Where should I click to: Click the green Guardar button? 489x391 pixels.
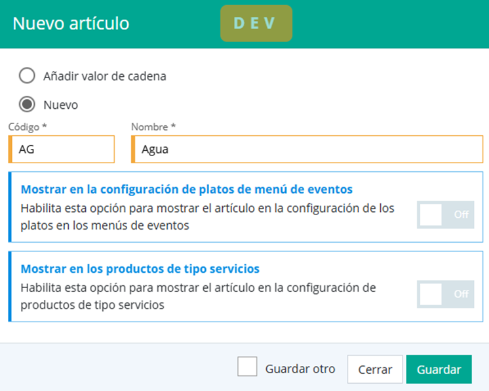(x=439, y=369)
